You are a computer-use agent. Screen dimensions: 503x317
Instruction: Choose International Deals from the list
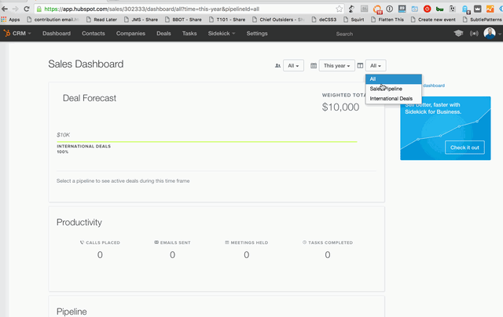[x=393, y=99]
